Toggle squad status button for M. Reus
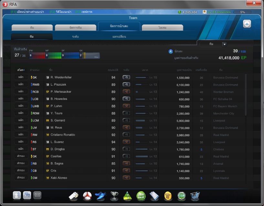 tap(21, 128)
